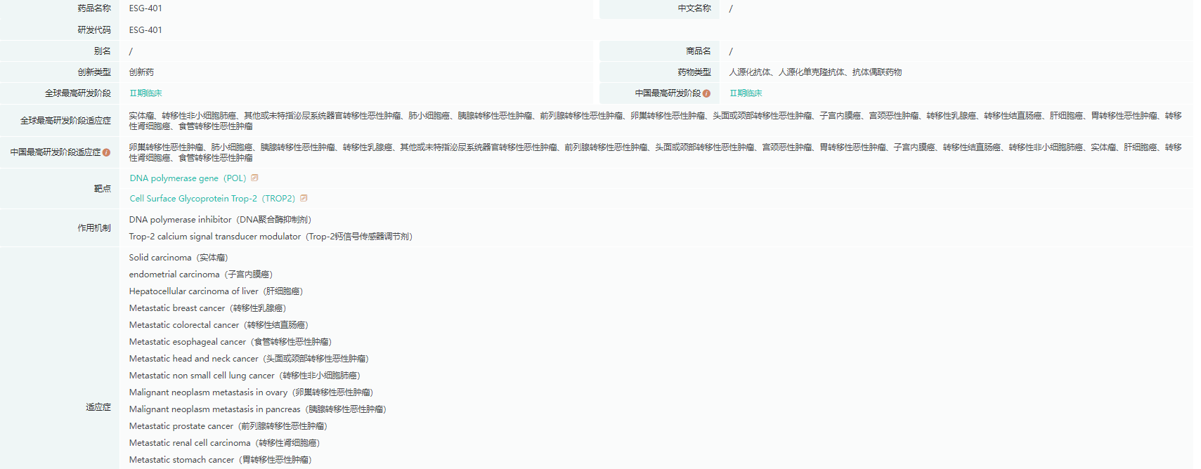Viewport: 1201px width, 469px height.
Task: Select Metastatic esophageal cancer indication
Action: (x=231, y=342)
